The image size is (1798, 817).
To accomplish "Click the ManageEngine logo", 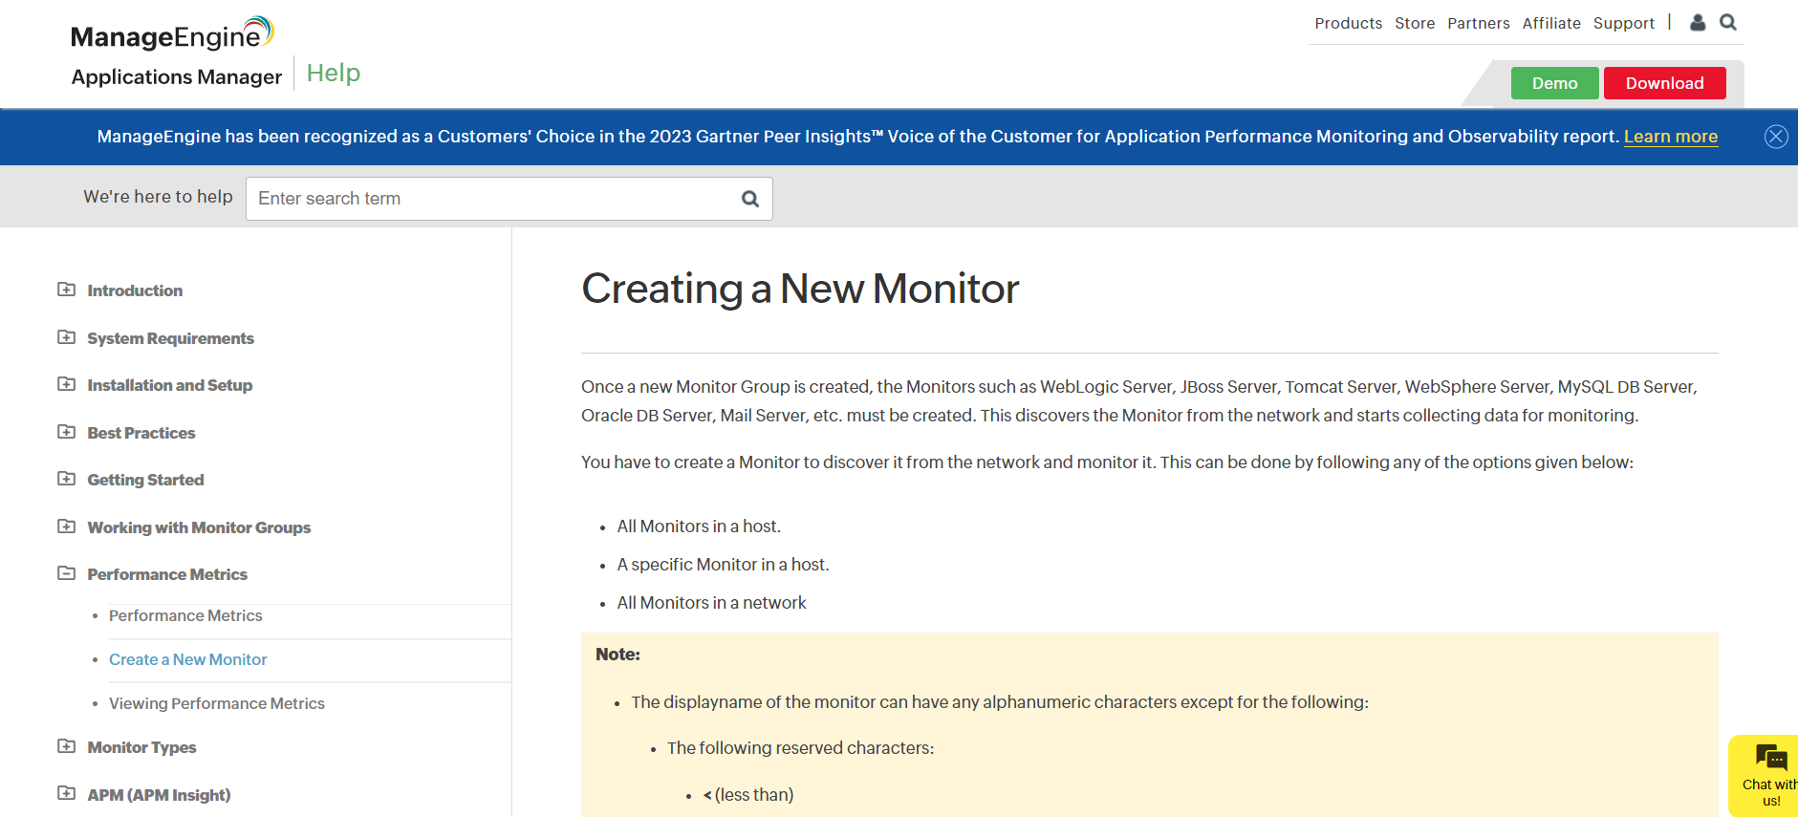I will pyautogui.click(x=172, y=34).
